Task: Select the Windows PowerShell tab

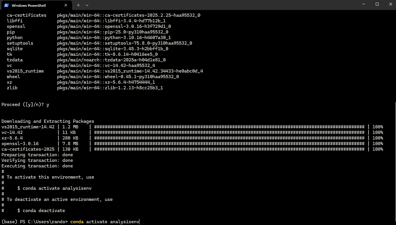Action: pyautogui.click(x=32, y=5)
